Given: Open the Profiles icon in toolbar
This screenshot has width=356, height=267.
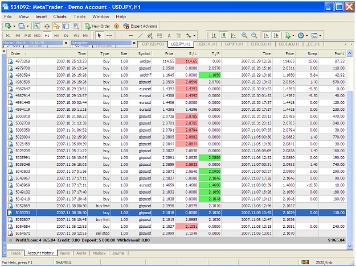Looking at the screenshot, I should click(x=21, y=26).
